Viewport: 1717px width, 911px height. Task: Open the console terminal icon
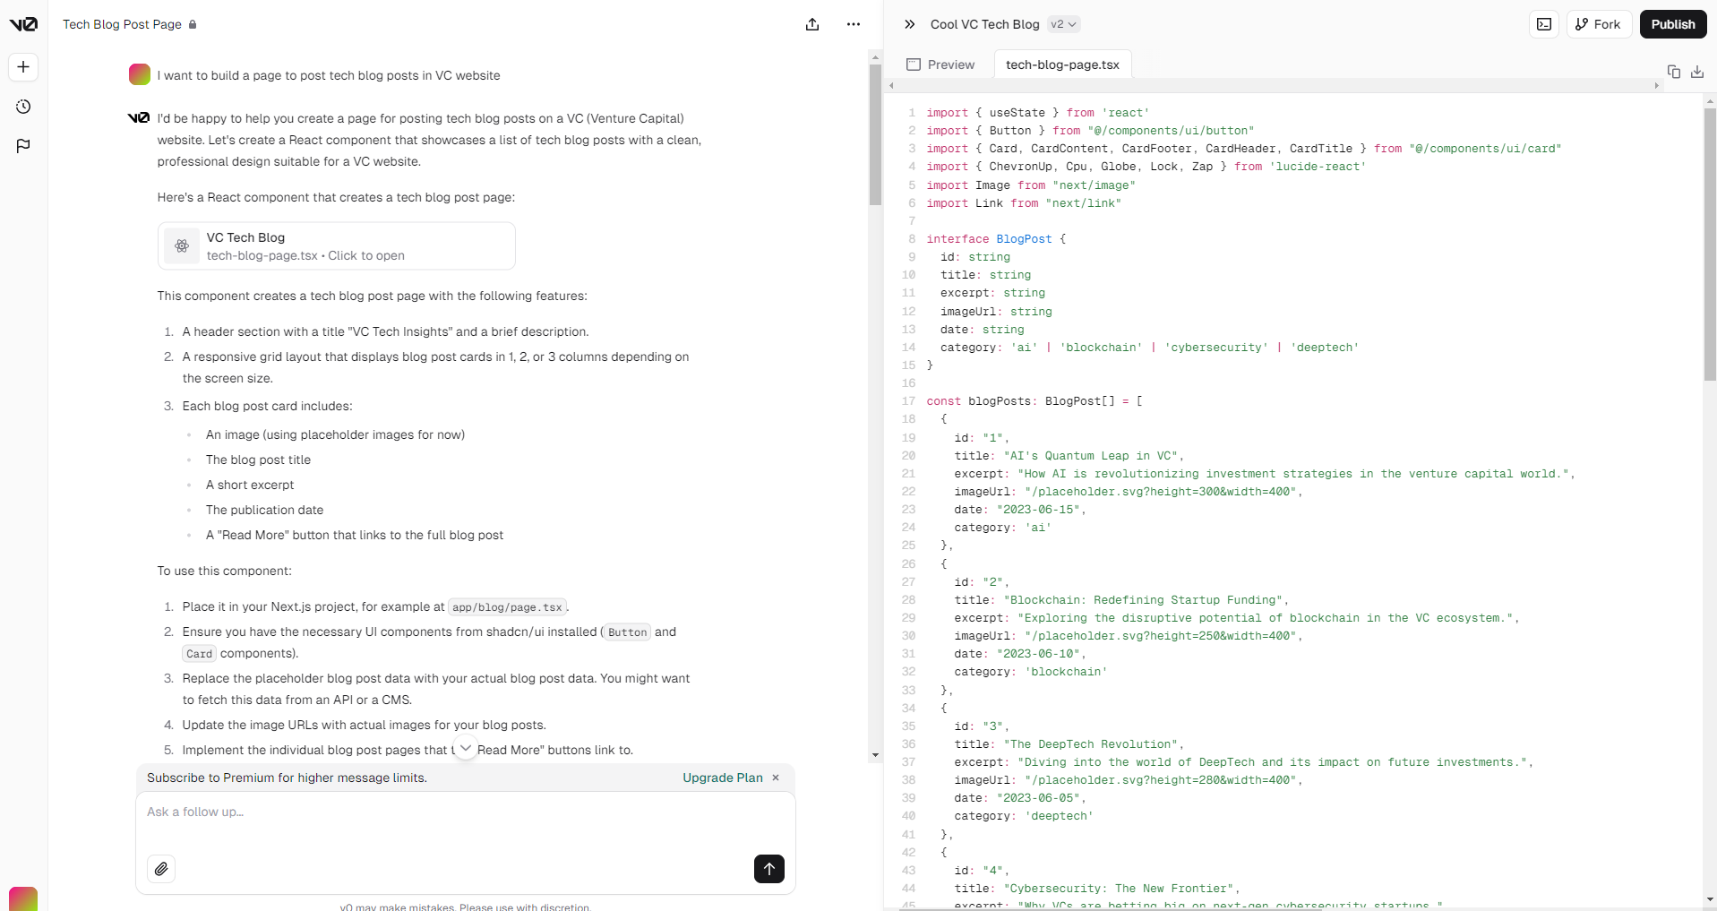[1544, 24]
